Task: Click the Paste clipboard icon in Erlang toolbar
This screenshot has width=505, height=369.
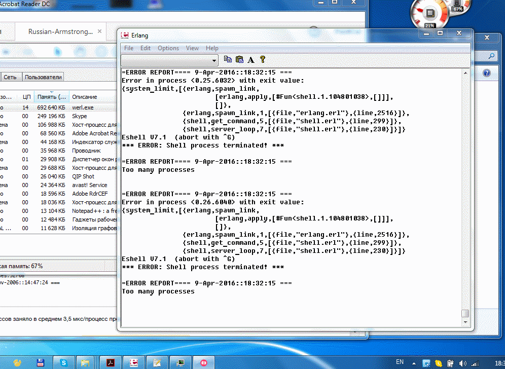Action: pos(239,59)
